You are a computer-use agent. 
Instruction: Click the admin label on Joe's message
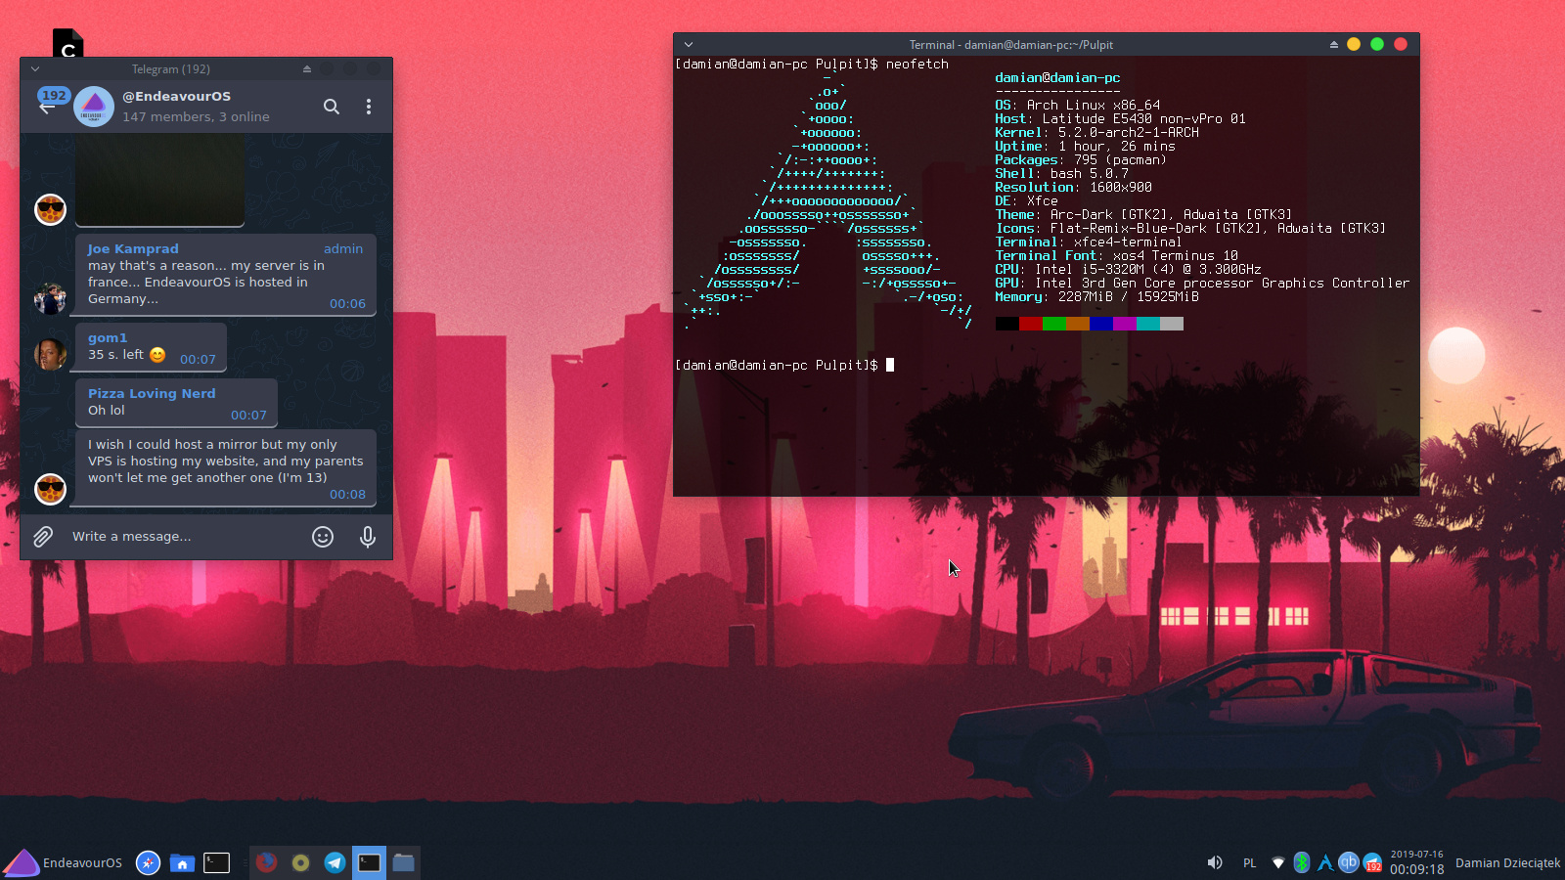[x=343, y=249]
